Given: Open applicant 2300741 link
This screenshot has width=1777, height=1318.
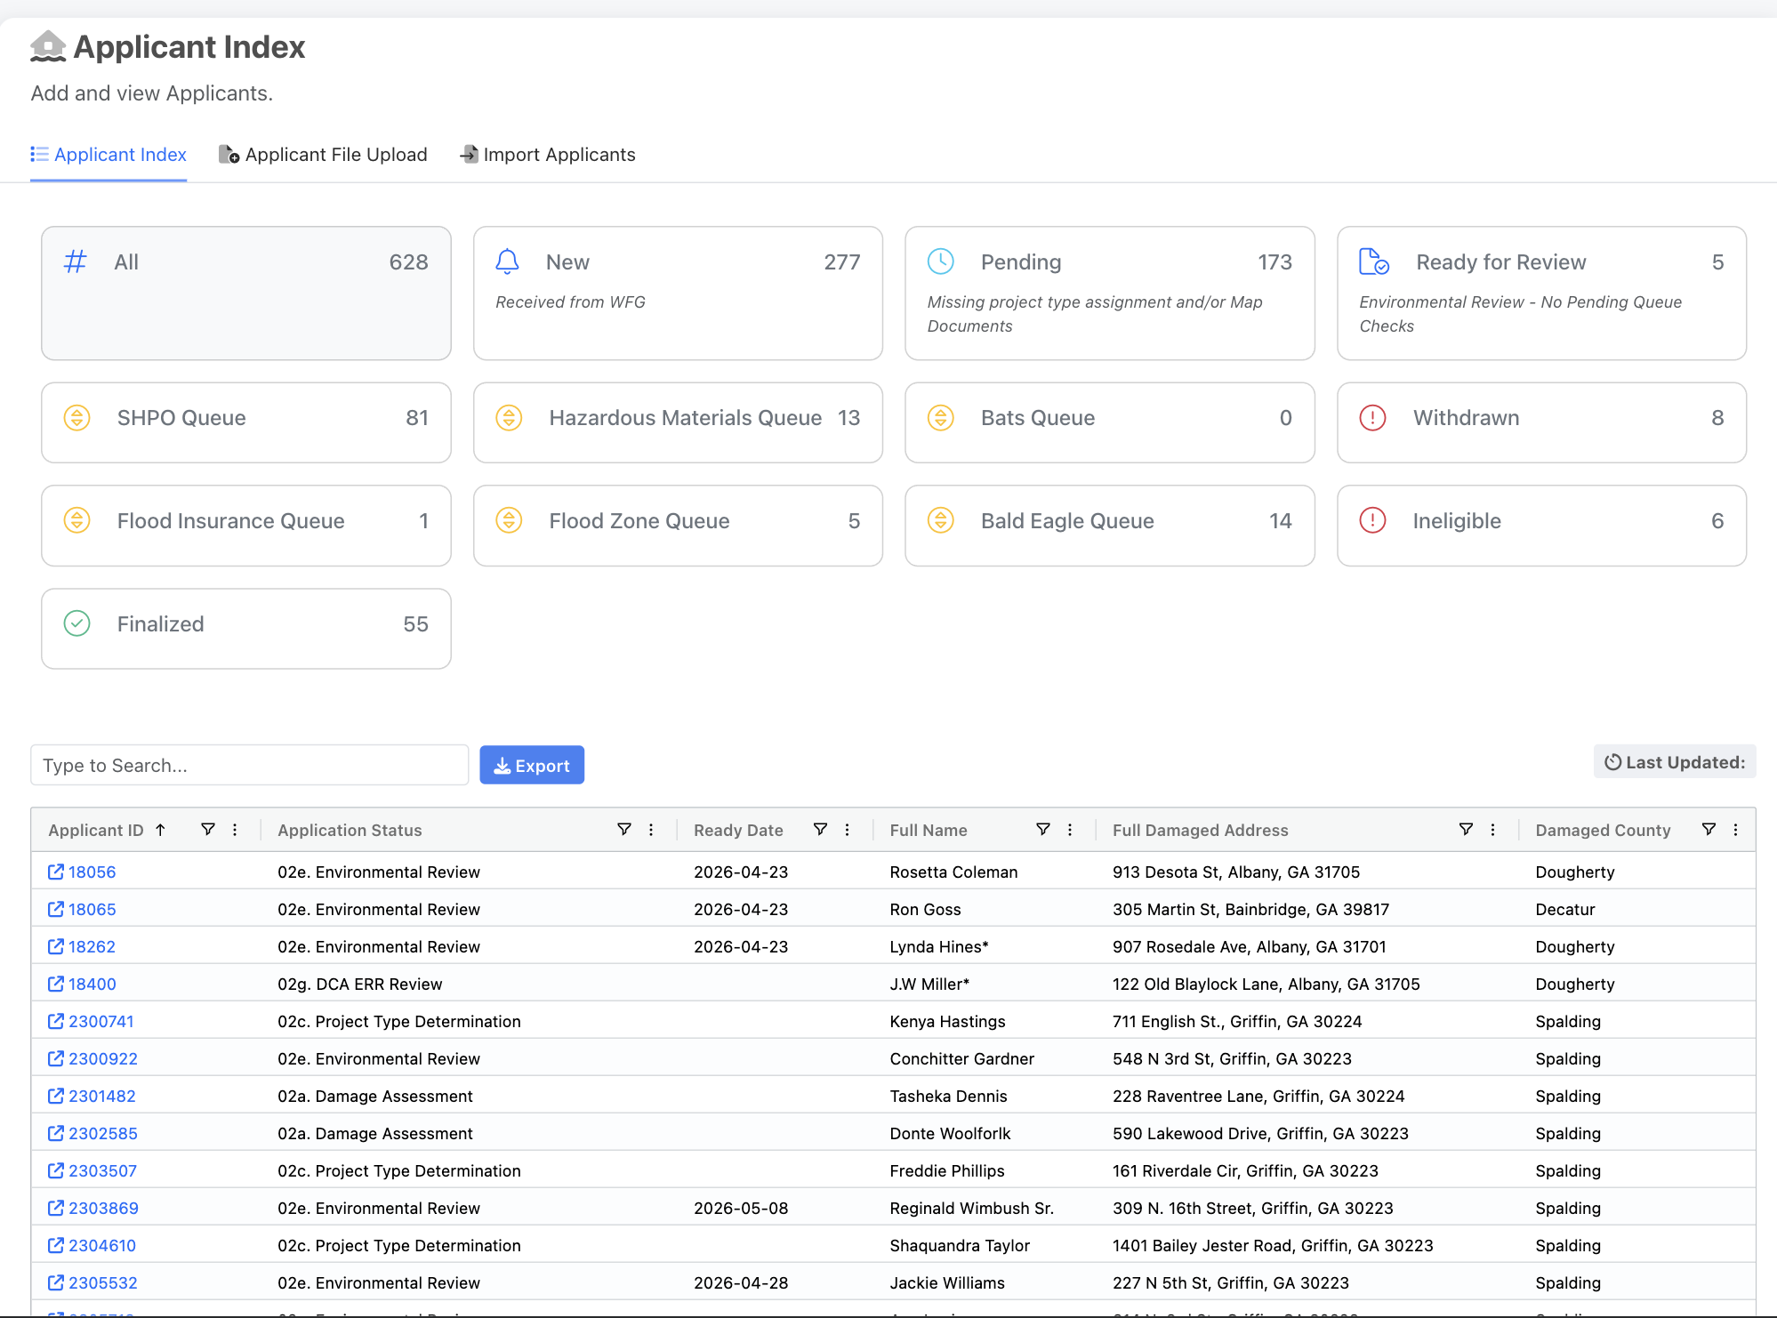Looking at the screenshot, I should [91, 1021].
